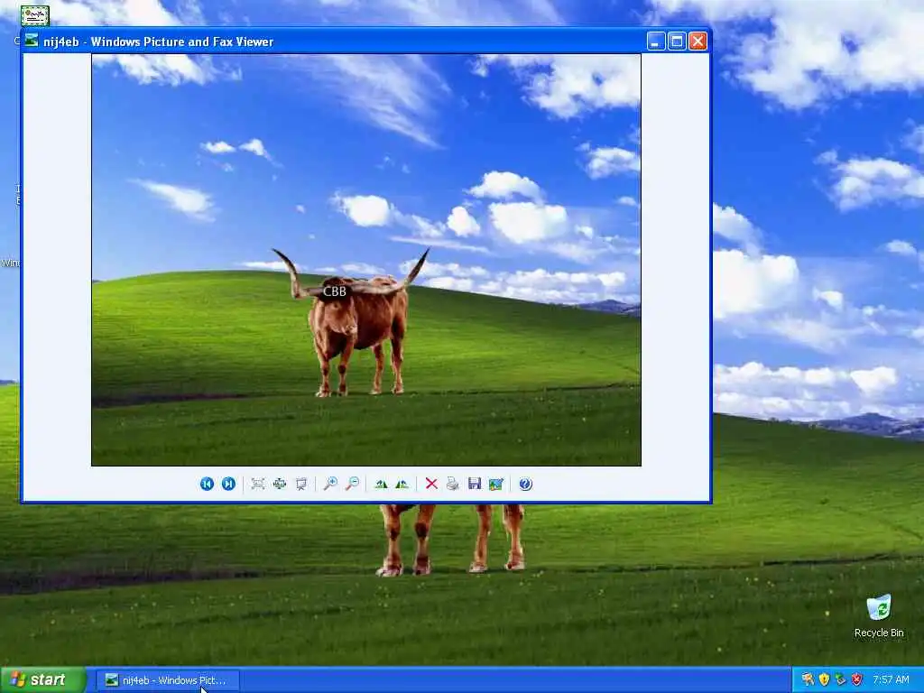This screenshot has height=693, width=924.
Task: Open Picture Viewer help
Action: 526,484
